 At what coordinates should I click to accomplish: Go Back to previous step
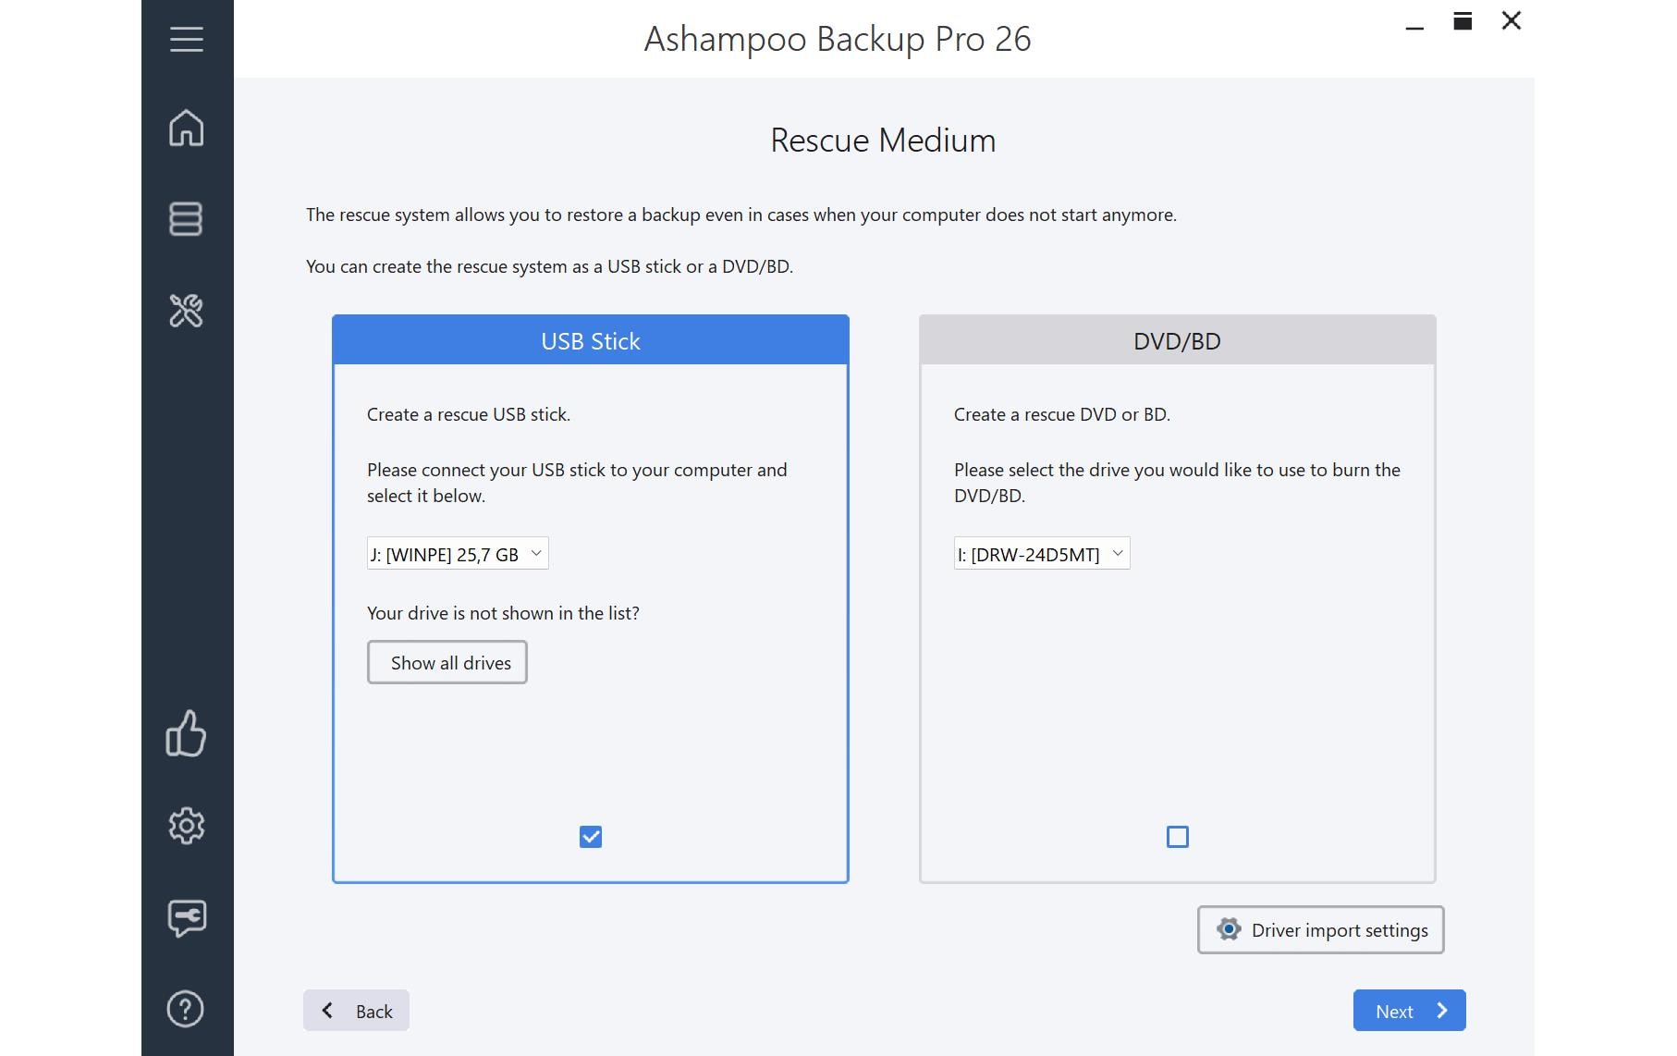point(357,1011)
